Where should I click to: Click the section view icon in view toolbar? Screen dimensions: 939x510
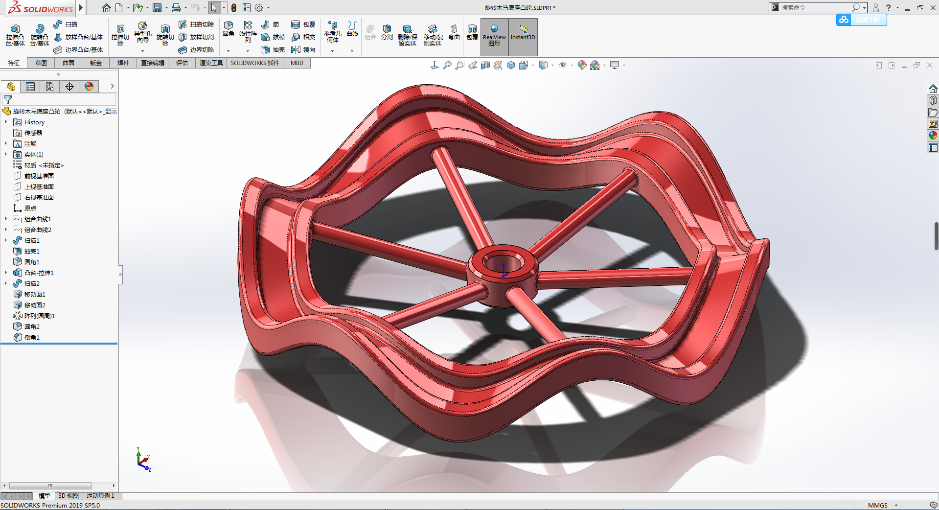[485, 65]
